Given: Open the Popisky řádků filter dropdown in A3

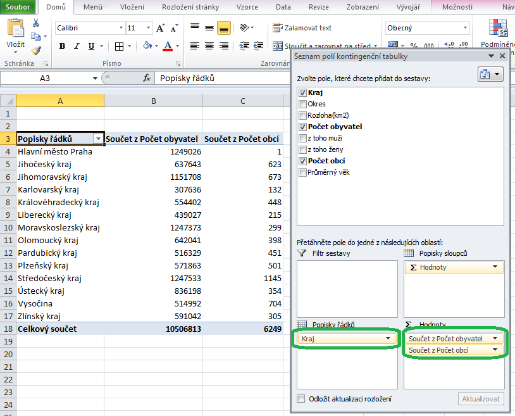Looking at the screenshot, I should coord(98,139).
